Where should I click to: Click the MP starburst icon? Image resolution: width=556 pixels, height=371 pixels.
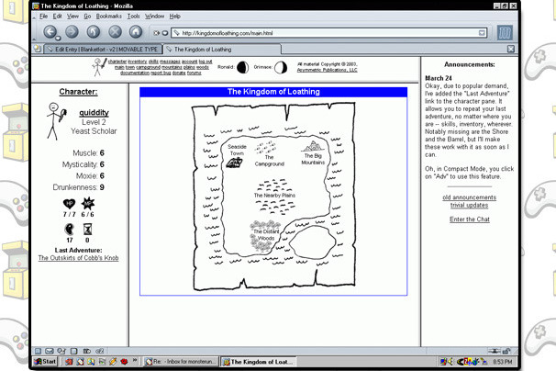[87, 204]
